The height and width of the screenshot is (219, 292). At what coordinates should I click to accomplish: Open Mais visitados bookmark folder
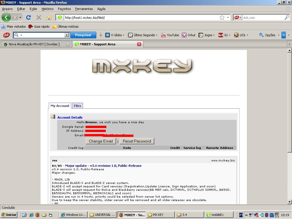(x=13, y=27)
